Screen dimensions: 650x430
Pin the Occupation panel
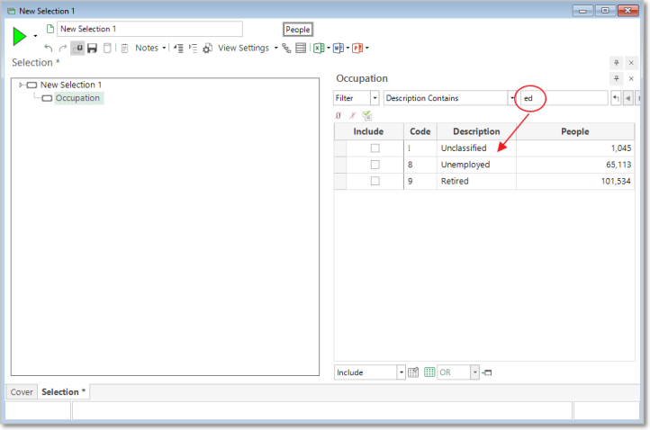pyautogui.click(x=617, y=79)
